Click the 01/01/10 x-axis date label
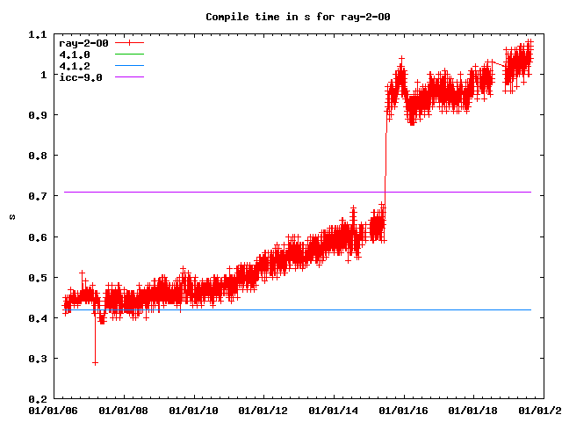The height and width of the screenshot is (422, 562). pyautogui.click(x=193, y=410)
